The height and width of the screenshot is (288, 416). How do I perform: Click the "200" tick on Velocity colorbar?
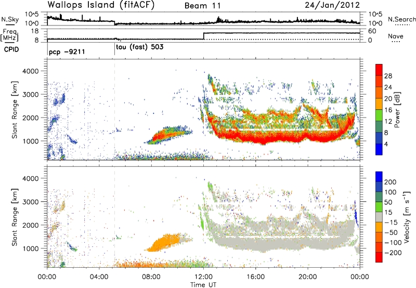click(x=391, y=182)
